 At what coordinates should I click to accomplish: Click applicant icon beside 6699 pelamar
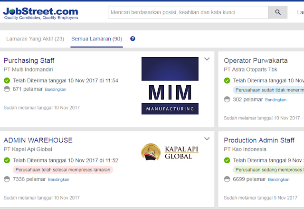[227, 179]
